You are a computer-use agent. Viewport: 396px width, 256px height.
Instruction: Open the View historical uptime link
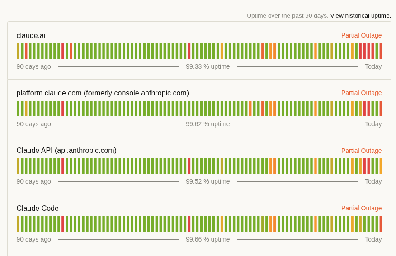point(360,16)
